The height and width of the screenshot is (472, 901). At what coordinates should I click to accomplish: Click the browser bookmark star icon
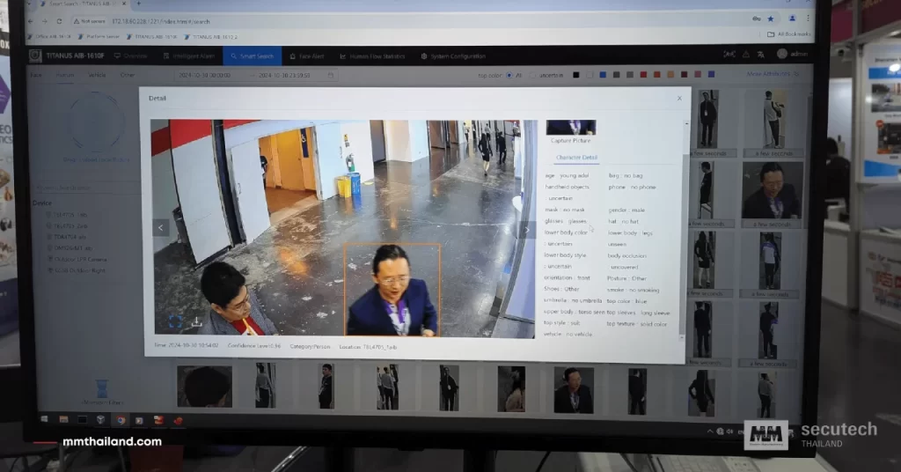coord(771,18)
